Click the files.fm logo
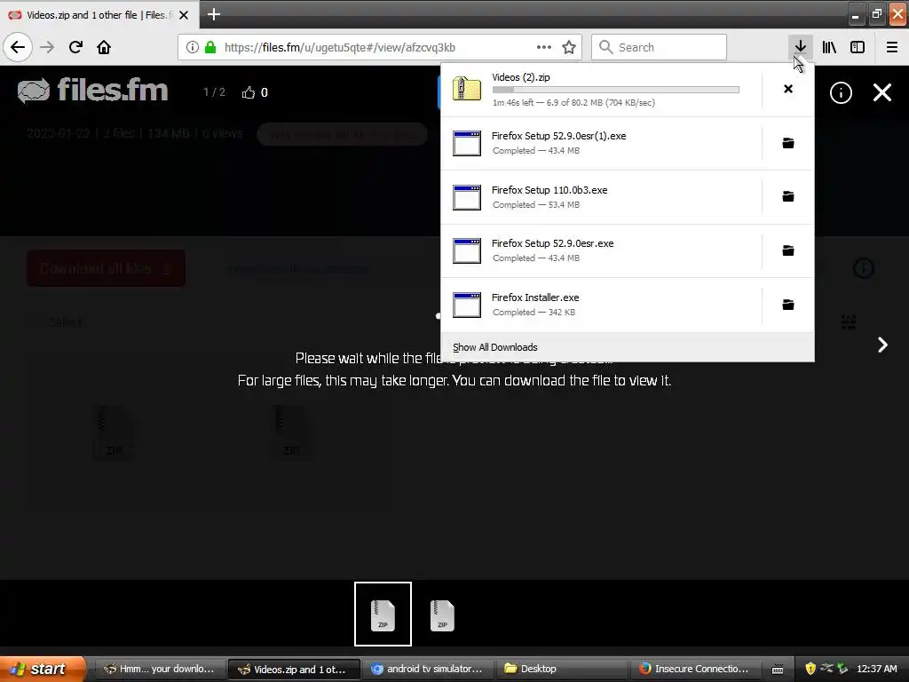Image resolution: width=909 pixels, height=682 pixels. coord(93,91)
